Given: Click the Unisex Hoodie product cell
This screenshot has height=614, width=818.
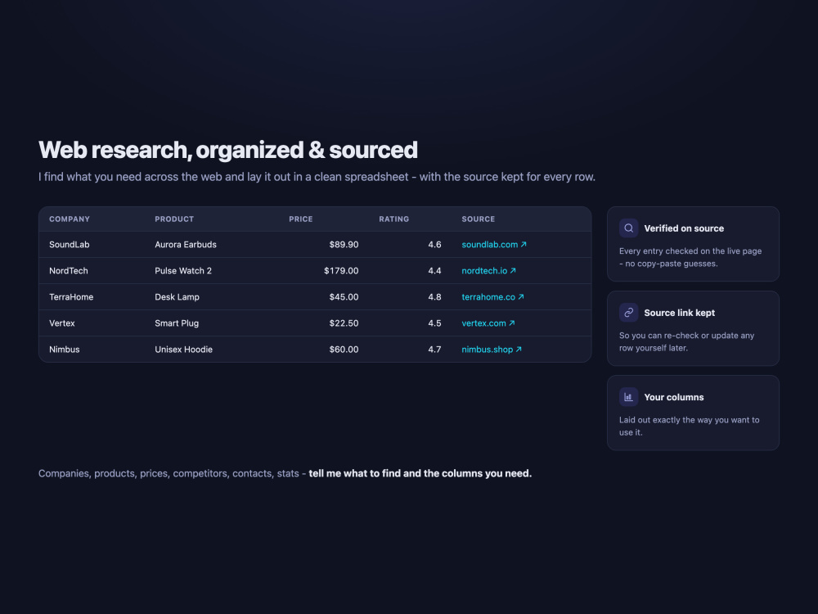Looking at the screenshot, I should tap(183, 350).
